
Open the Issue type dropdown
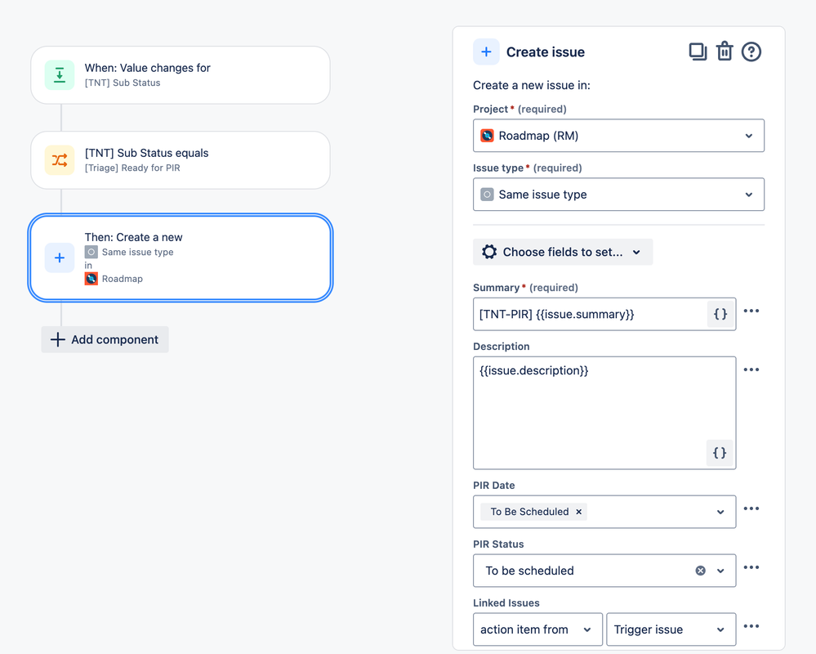tap(618, 195)
